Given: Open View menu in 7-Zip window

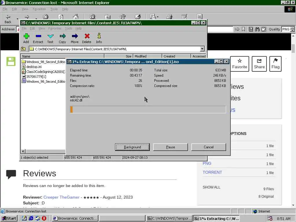Looking at the screenshot, I should (x=42, y=29).
